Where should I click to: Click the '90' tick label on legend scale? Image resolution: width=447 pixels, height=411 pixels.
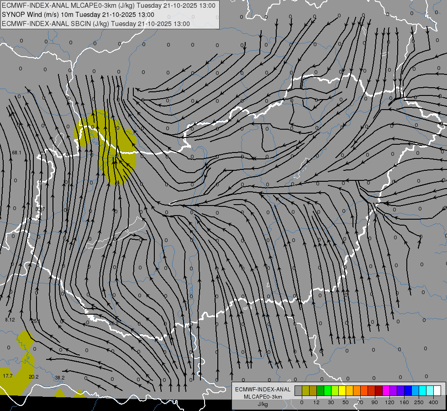374,402
